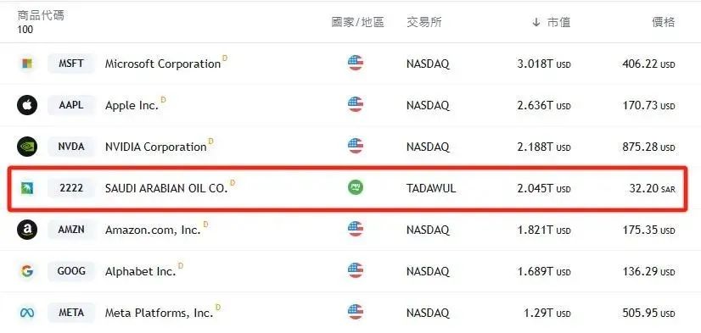The image size is (701, 333).
Task: Click the Google logo icon
Action: (27, 271)
